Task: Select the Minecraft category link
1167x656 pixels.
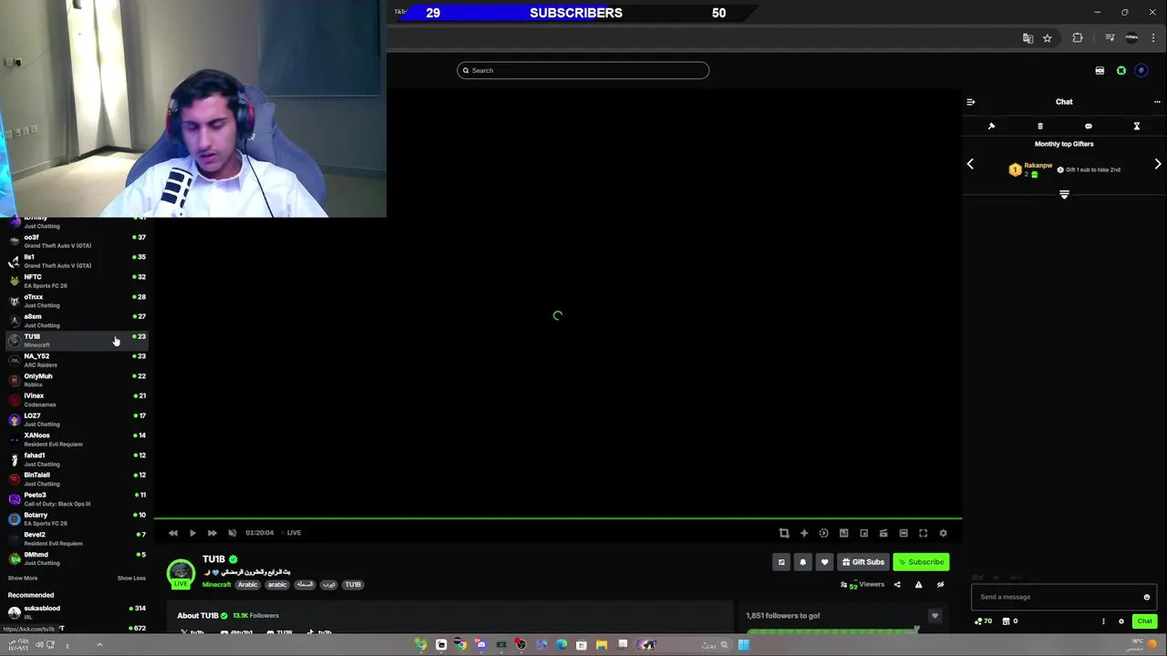Action: coord(217,585)
